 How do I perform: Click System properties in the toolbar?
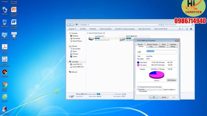coord(105,29)
